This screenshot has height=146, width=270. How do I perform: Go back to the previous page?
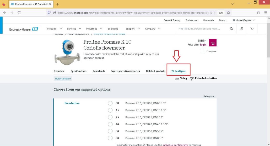pyautogui.click(x=5, y=13)
